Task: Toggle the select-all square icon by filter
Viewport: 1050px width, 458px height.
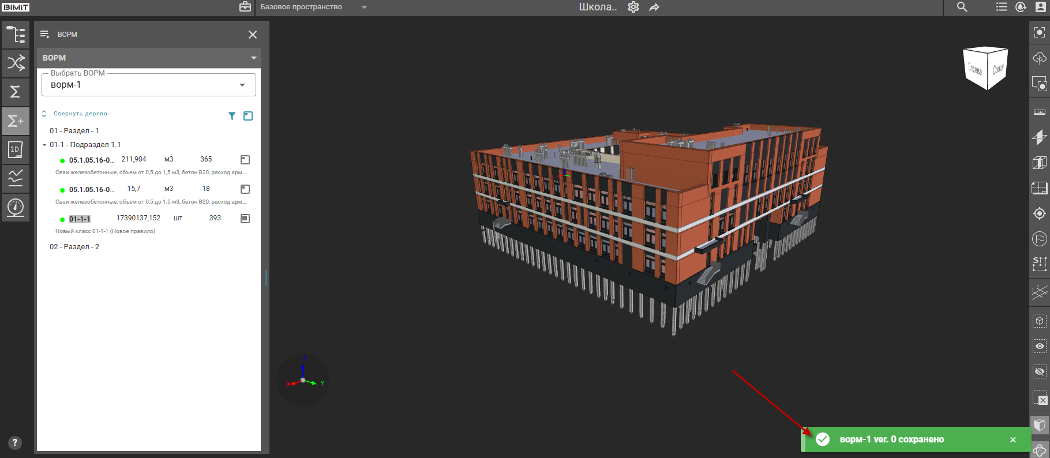Action: [x=248, y=116]
